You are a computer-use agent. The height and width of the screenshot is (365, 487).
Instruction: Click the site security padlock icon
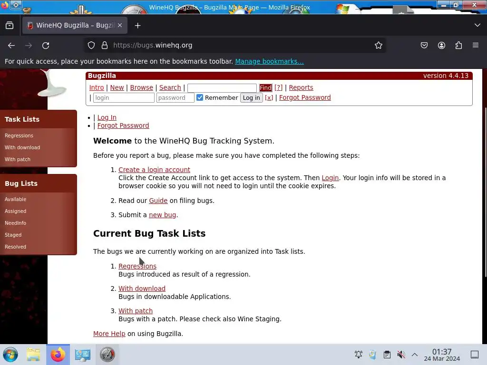click(x=105, y=45)
